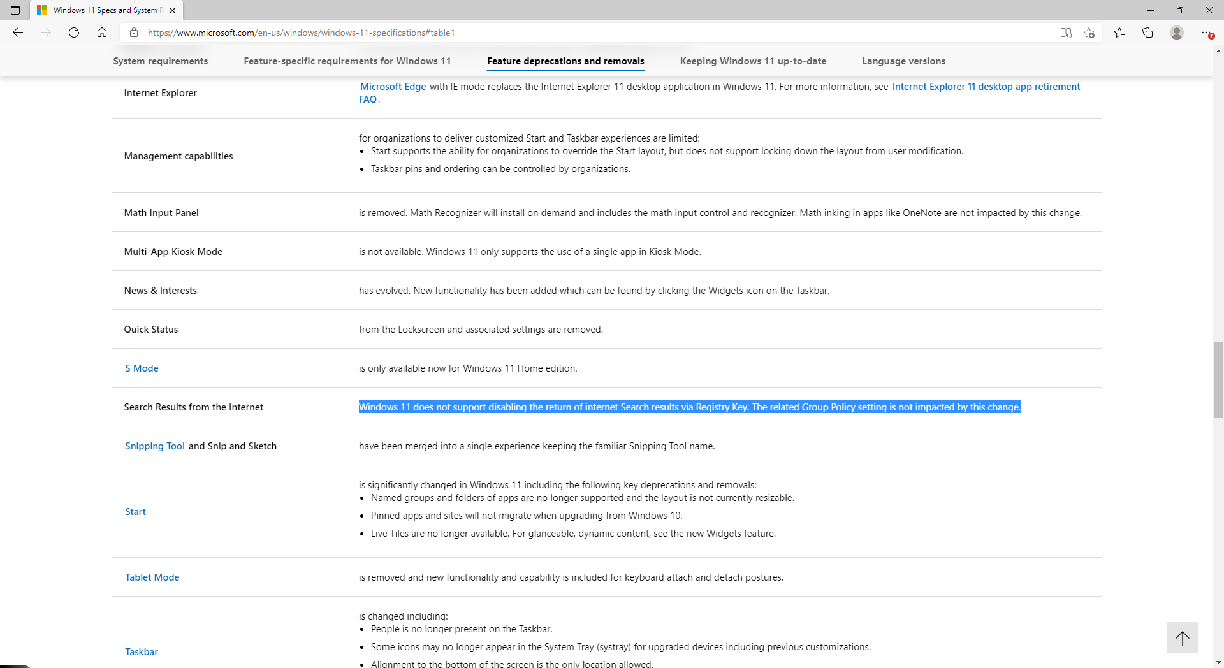Image resolution: width=1224 pixels, height=668 pixels.
Task: Open the Tablet Mode link
Action: (152, 577)
